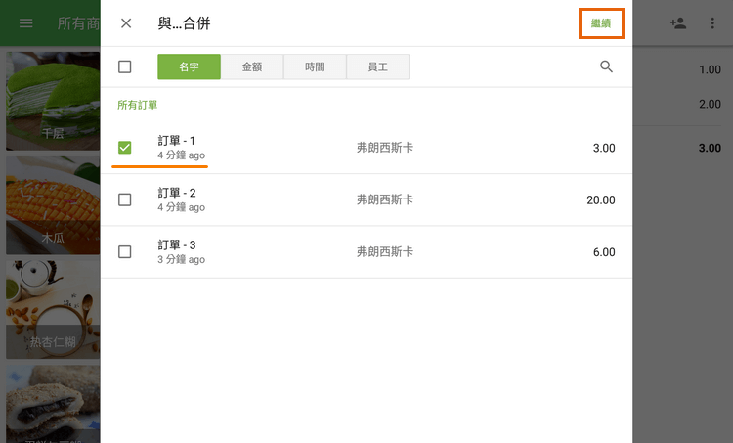This screenshot has width=733, height=443.
Task: Sort orders by 名字 tab
Action: [189, 66]
